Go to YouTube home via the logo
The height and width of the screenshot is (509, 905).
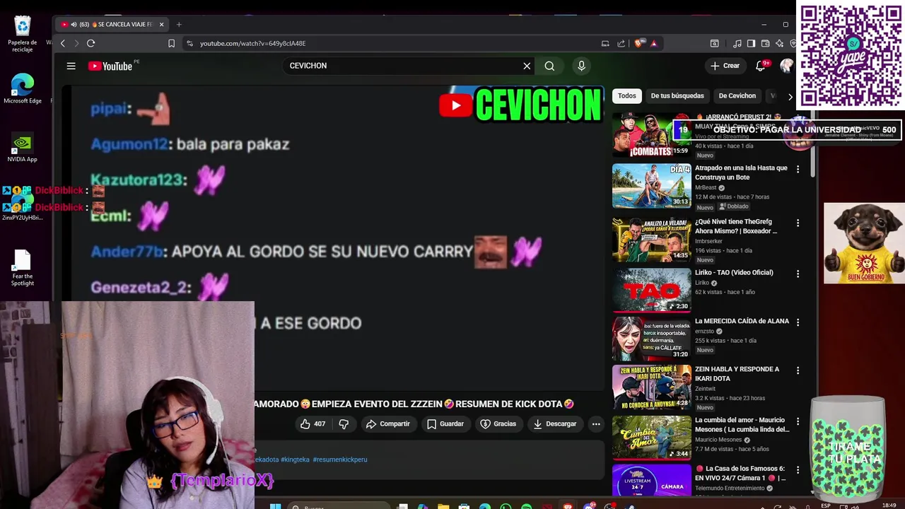(x=110, y=66)
